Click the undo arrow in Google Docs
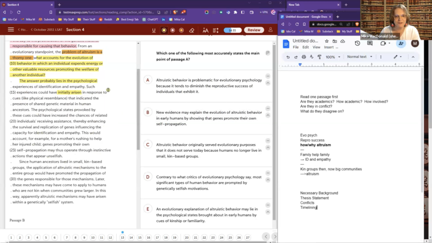 [x=288, y=57]
